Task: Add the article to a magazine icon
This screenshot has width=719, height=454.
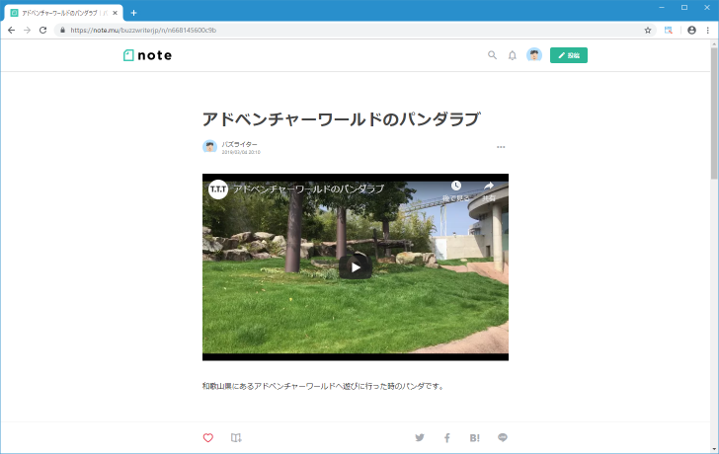Action: point(236,437)
